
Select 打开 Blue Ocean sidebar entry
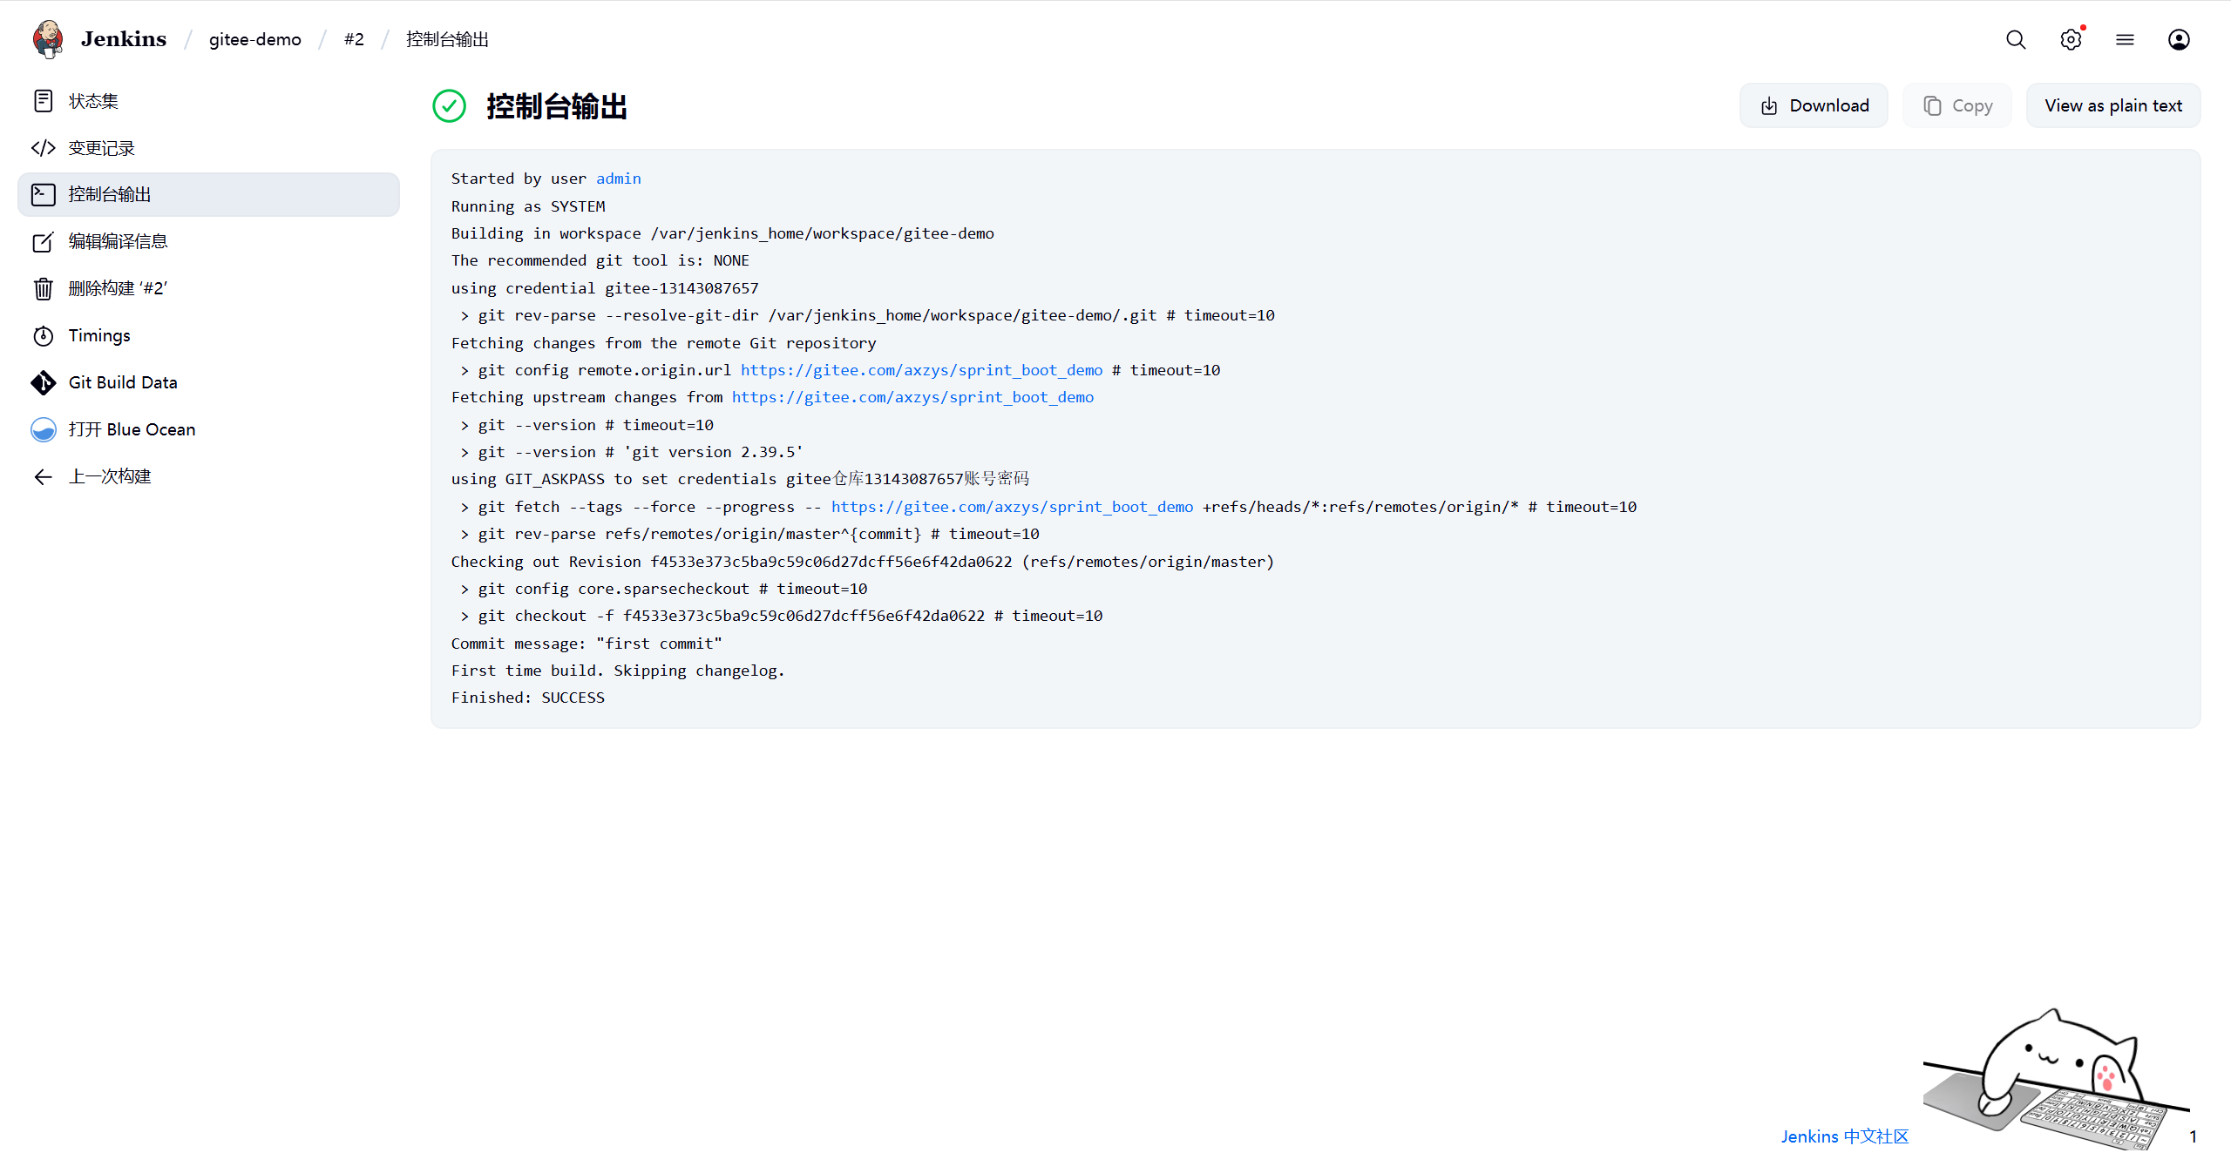pyautogui.click(x=208, y=429)
